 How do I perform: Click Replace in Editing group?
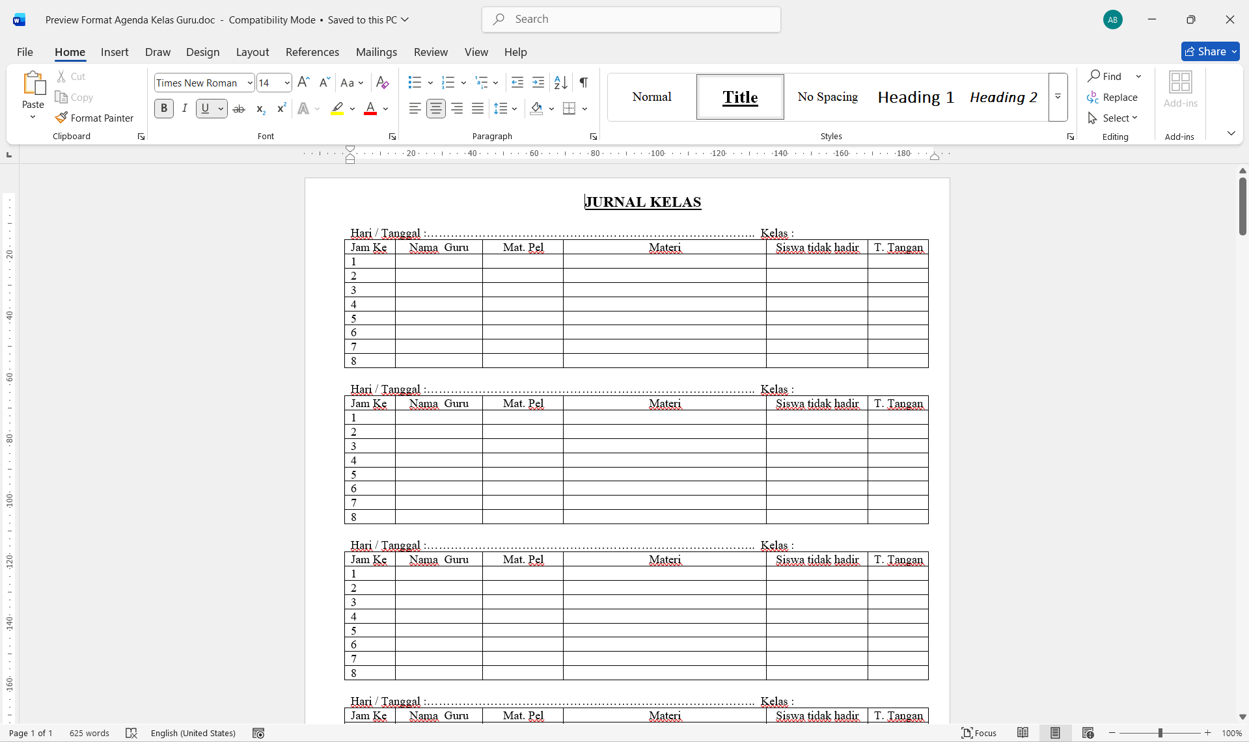click(x=1112, y=97)
